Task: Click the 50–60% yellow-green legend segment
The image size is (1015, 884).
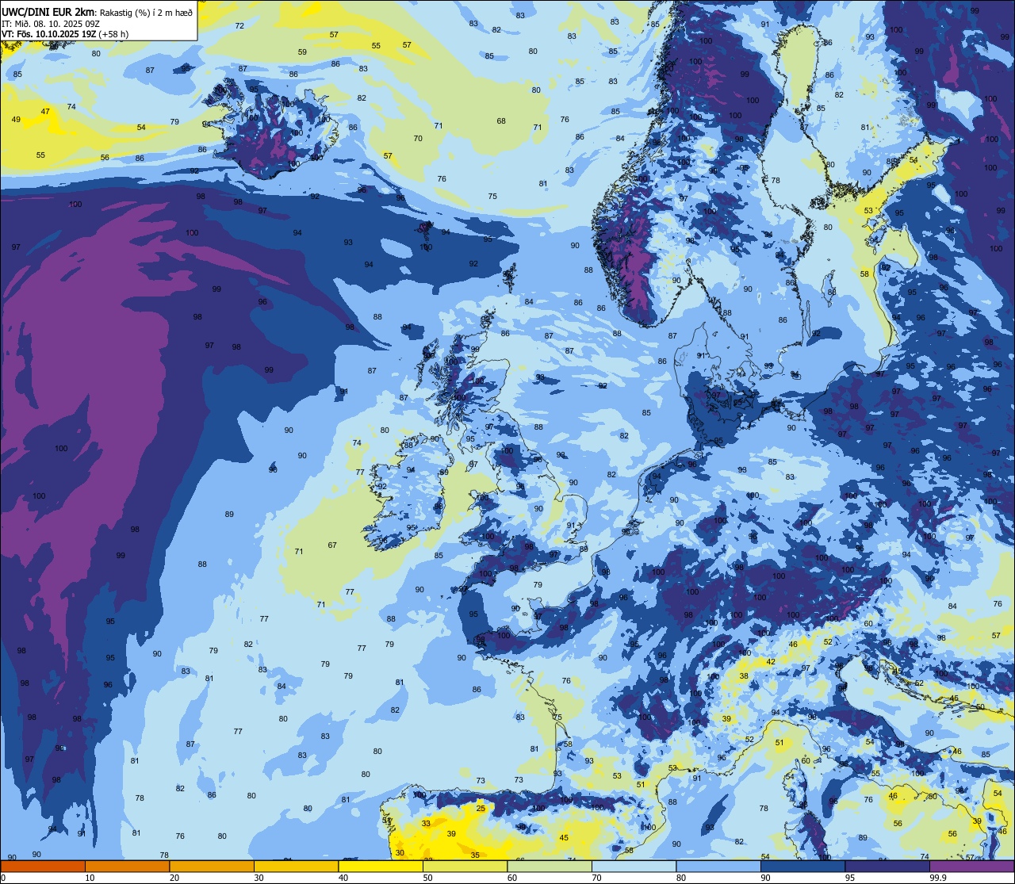Action: [x=465, y=867]
